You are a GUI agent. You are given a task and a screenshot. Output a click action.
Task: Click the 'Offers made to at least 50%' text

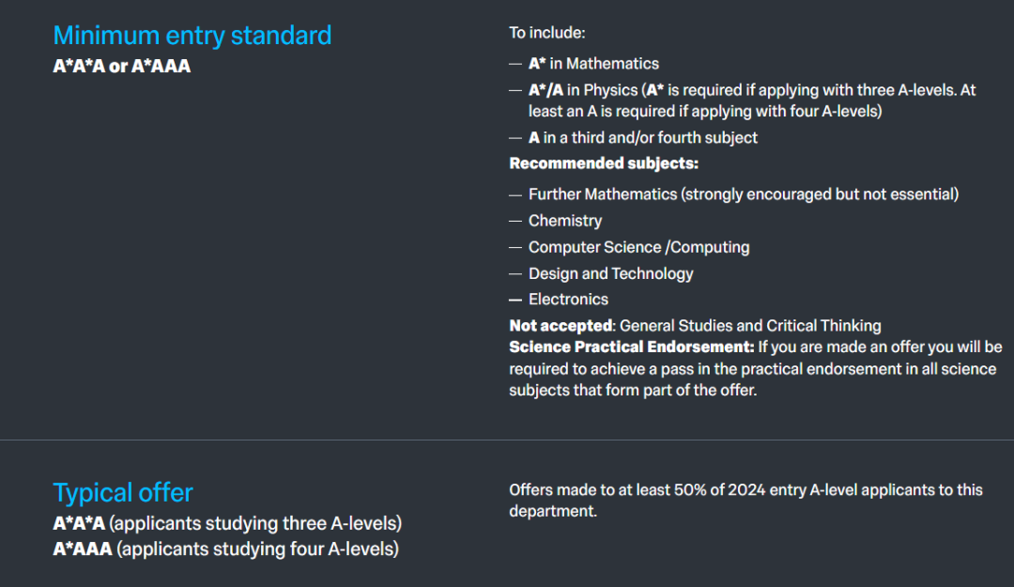coord(745,501)
